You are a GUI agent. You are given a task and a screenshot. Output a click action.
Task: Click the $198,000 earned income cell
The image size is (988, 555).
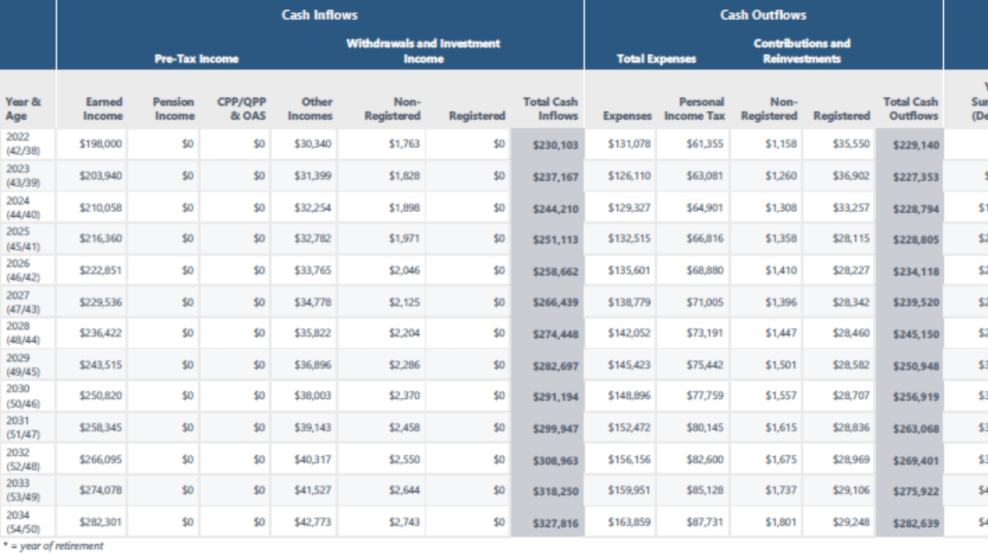point(100,144)
